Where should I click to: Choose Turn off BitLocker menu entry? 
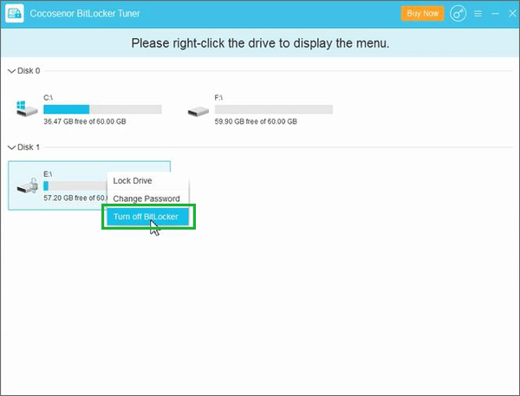click(x=148, y=217)
